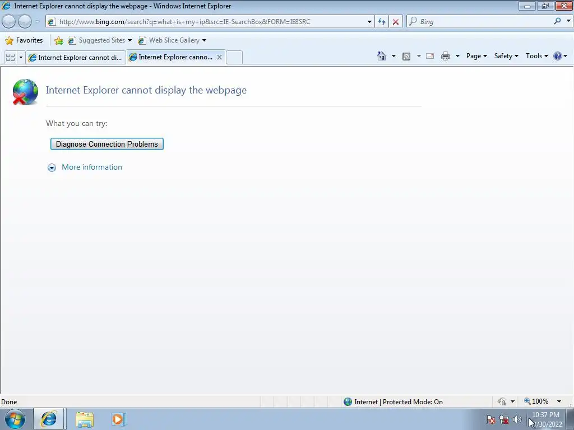
Task: Click the Action Center flag tray icon
Action: (x=490, y=420)
